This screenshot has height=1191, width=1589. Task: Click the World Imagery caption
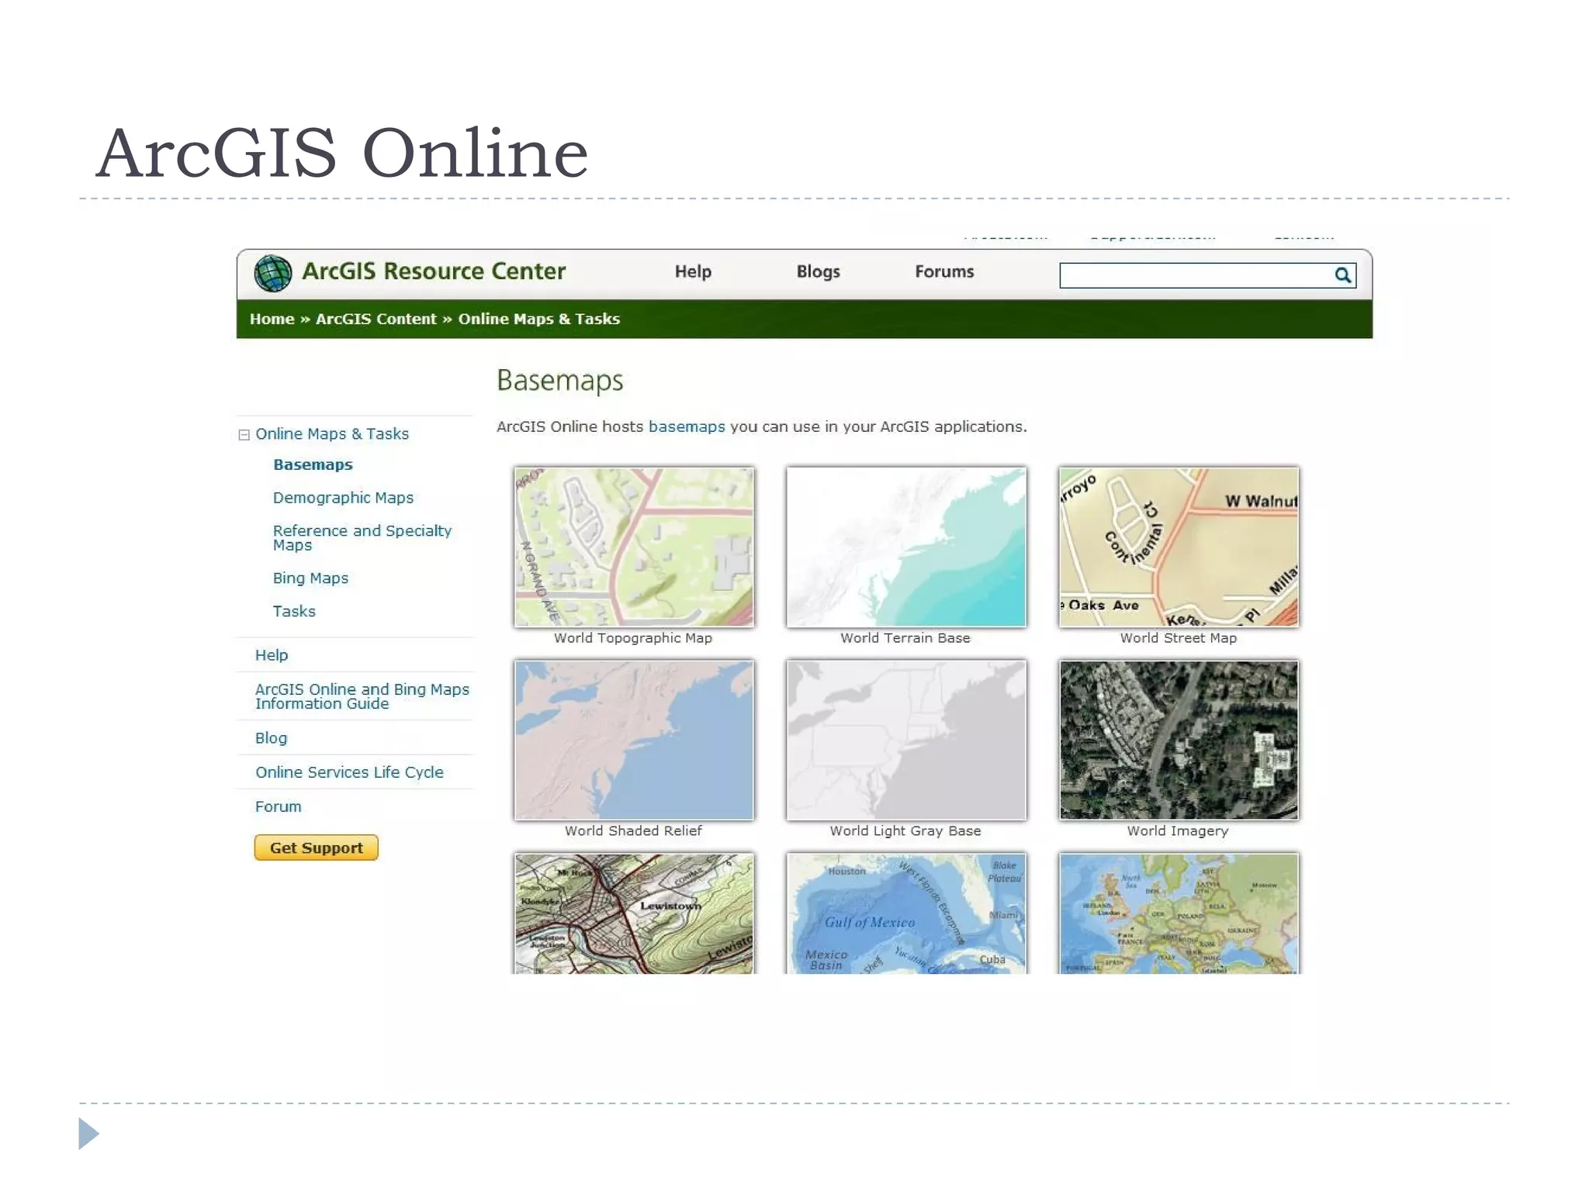click(1178, 831)
